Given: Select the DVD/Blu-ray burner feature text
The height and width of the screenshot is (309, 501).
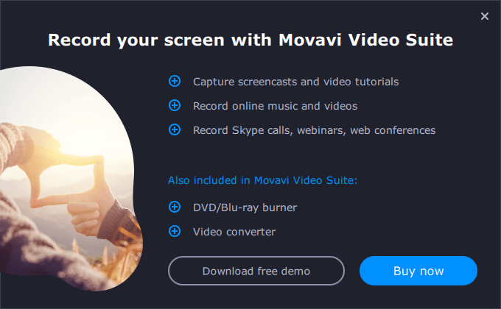Looking at the screenshot, I should click(x=245, y=207).
